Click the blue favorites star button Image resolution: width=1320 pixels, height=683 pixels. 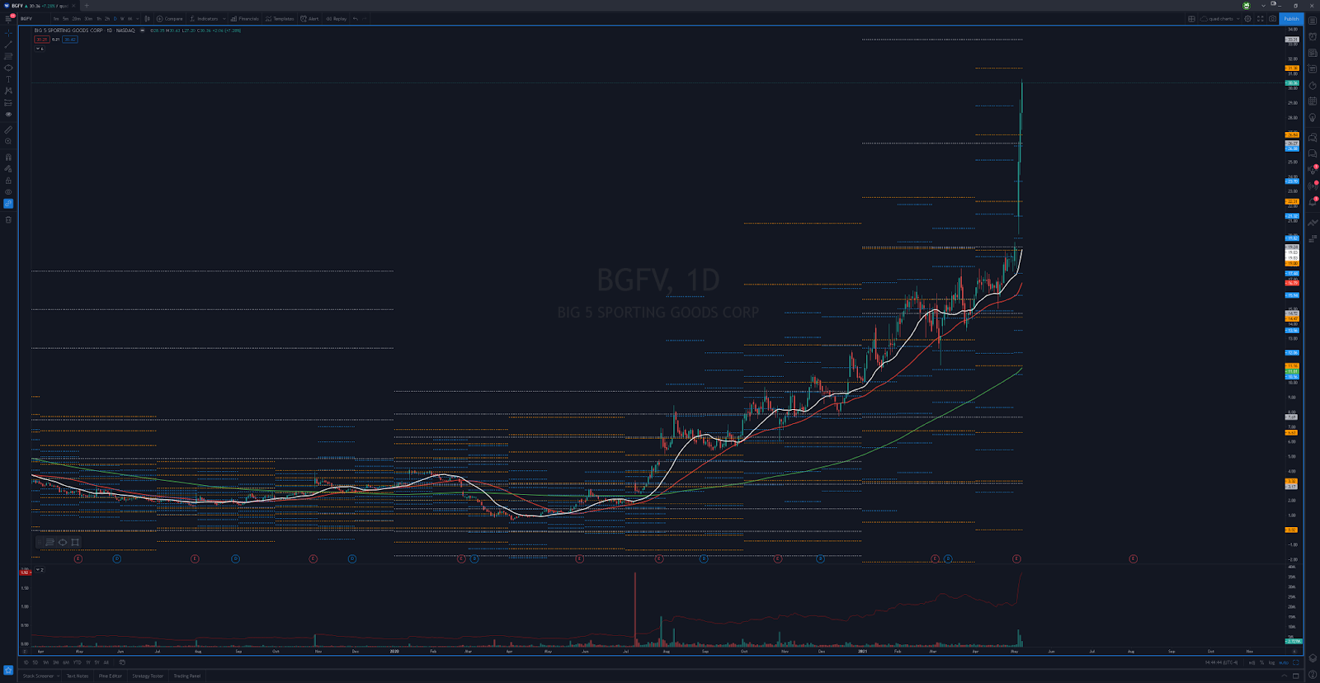pos(8,670)
